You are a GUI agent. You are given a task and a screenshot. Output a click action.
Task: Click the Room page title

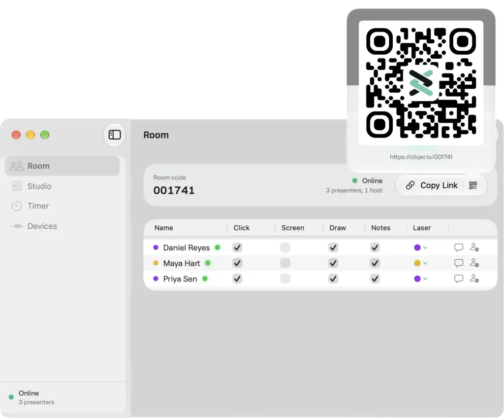[x=156, y=135]
